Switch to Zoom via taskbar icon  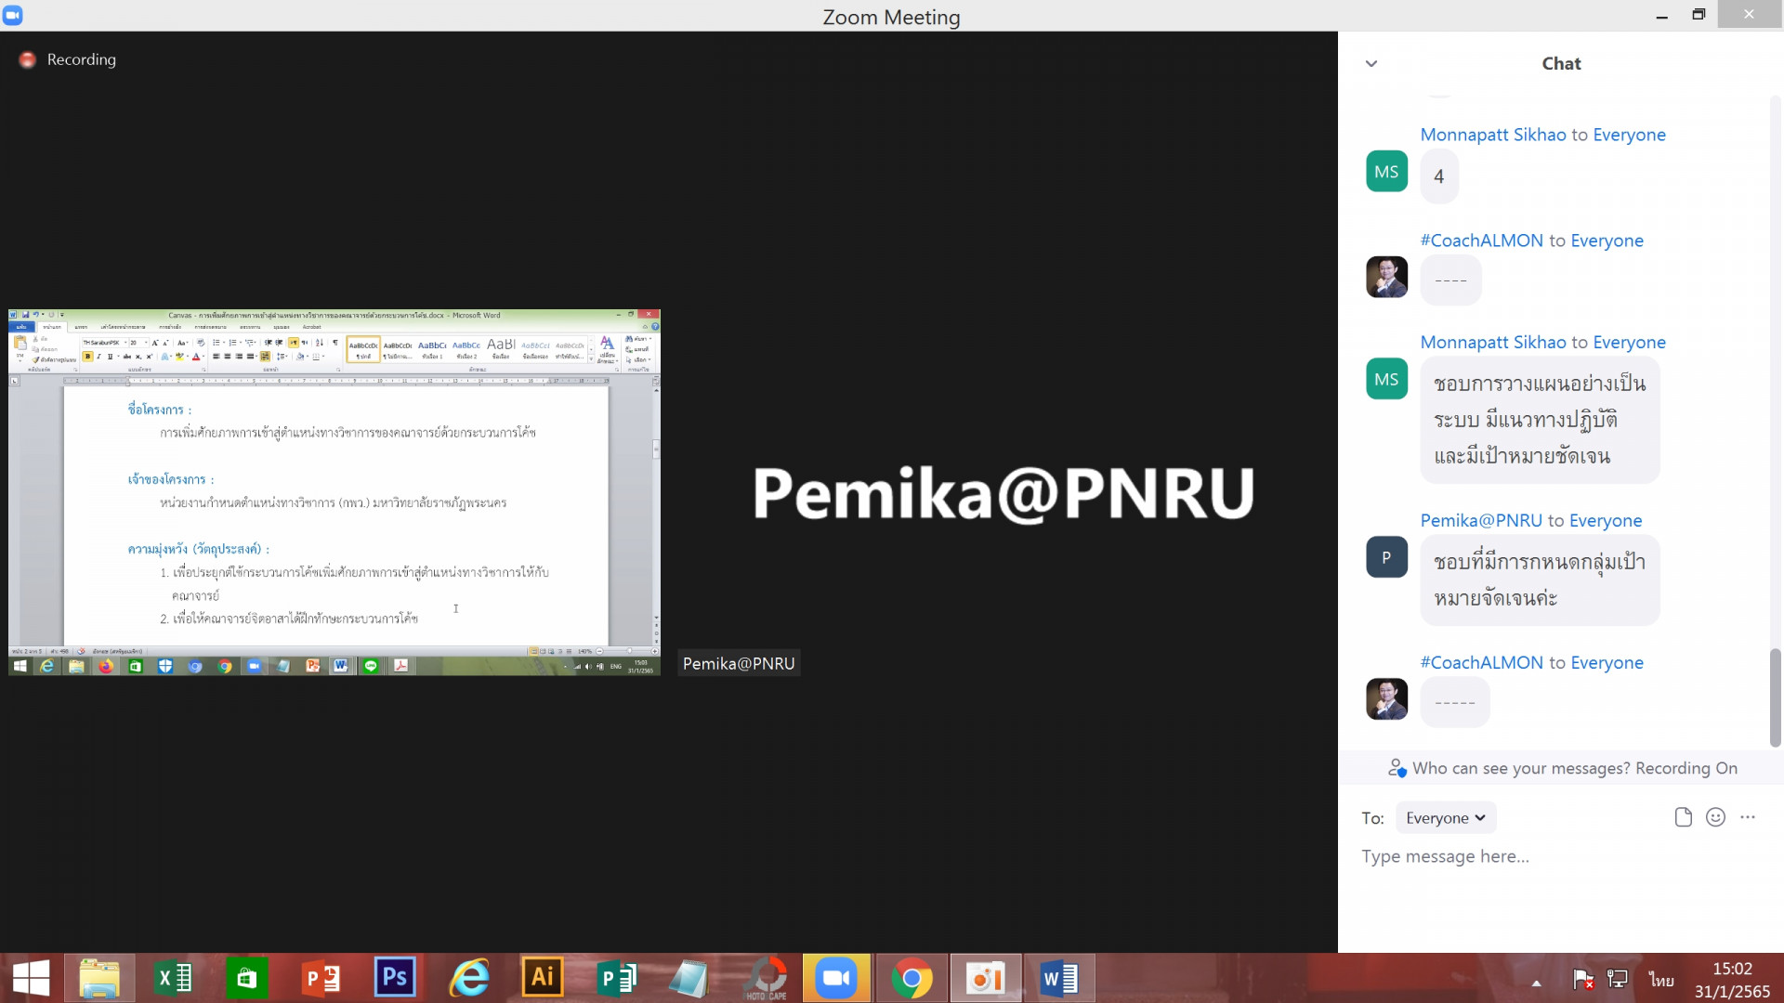coord(836,978)
